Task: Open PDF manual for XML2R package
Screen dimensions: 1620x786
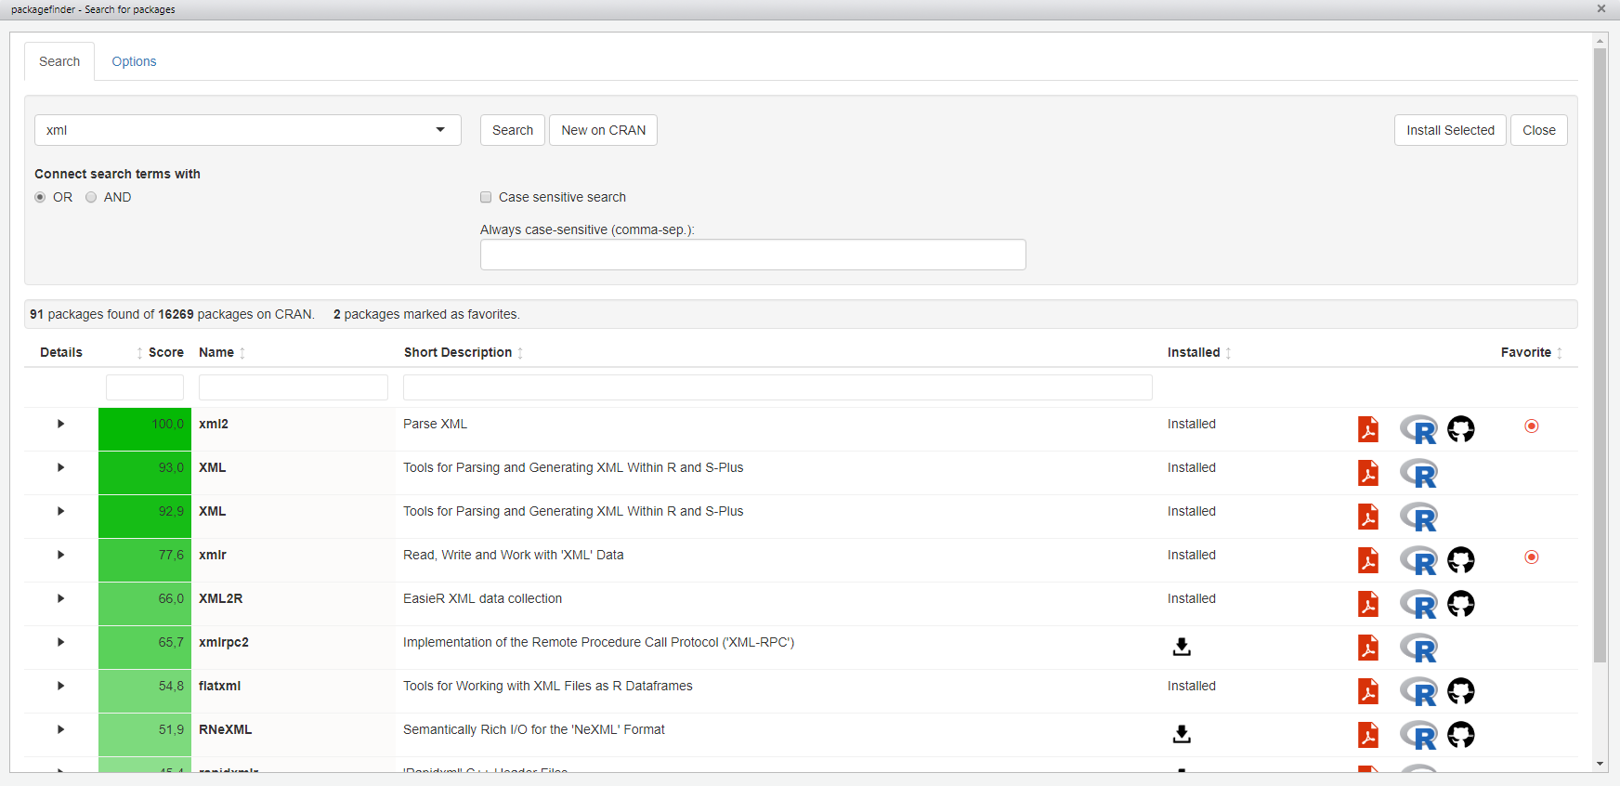Action: pyautogui.click(x=1367, y=604)
